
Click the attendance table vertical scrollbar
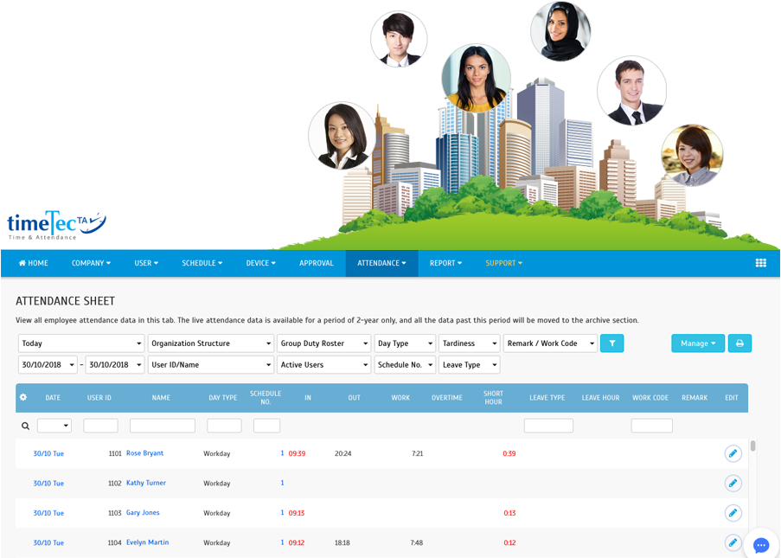point(753,446)
